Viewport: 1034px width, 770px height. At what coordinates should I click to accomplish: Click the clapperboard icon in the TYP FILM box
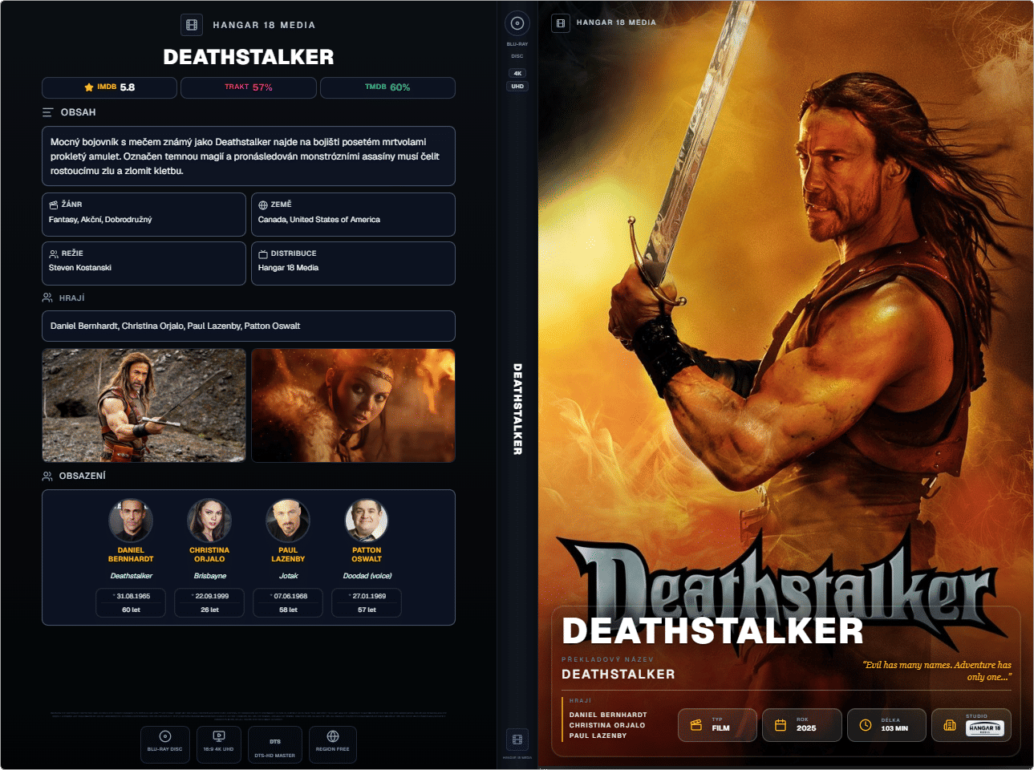point(696,725)
